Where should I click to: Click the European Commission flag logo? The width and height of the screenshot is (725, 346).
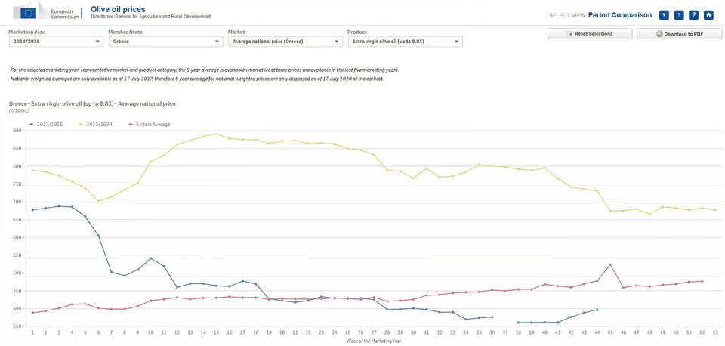[29, 13]
